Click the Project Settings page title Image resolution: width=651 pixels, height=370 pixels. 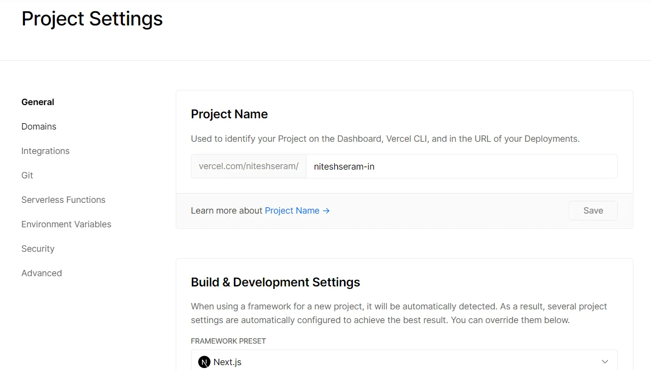point(92,19)
